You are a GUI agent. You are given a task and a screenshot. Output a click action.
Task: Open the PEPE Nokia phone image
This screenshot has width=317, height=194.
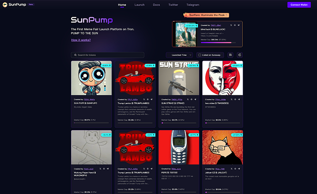179,147
